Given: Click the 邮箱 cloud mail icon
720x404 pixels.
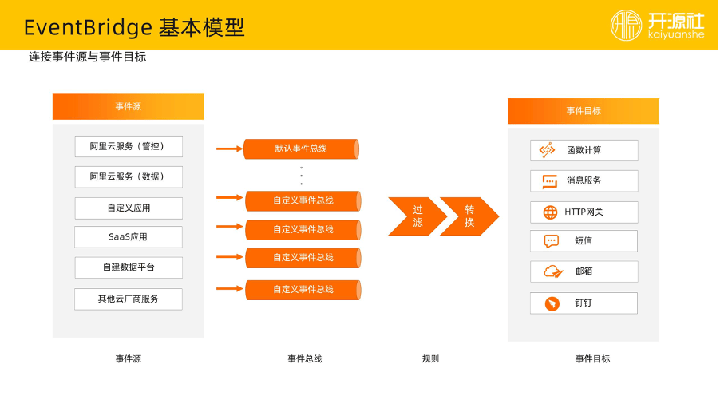Looking at the screenshot, I should 553,271.
